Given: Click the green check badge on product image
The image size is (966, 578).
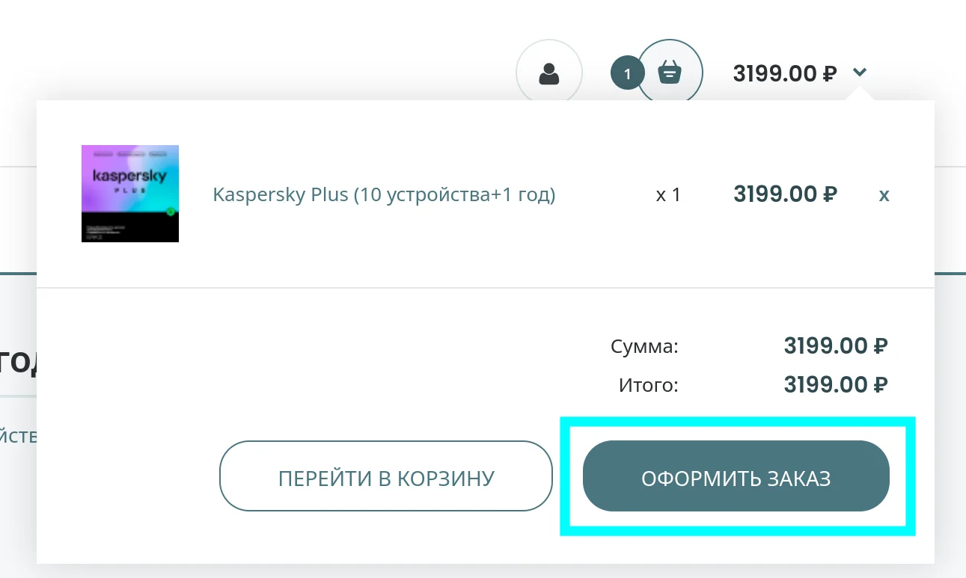Looking at the screenshot, I should [x=171, y=212].
